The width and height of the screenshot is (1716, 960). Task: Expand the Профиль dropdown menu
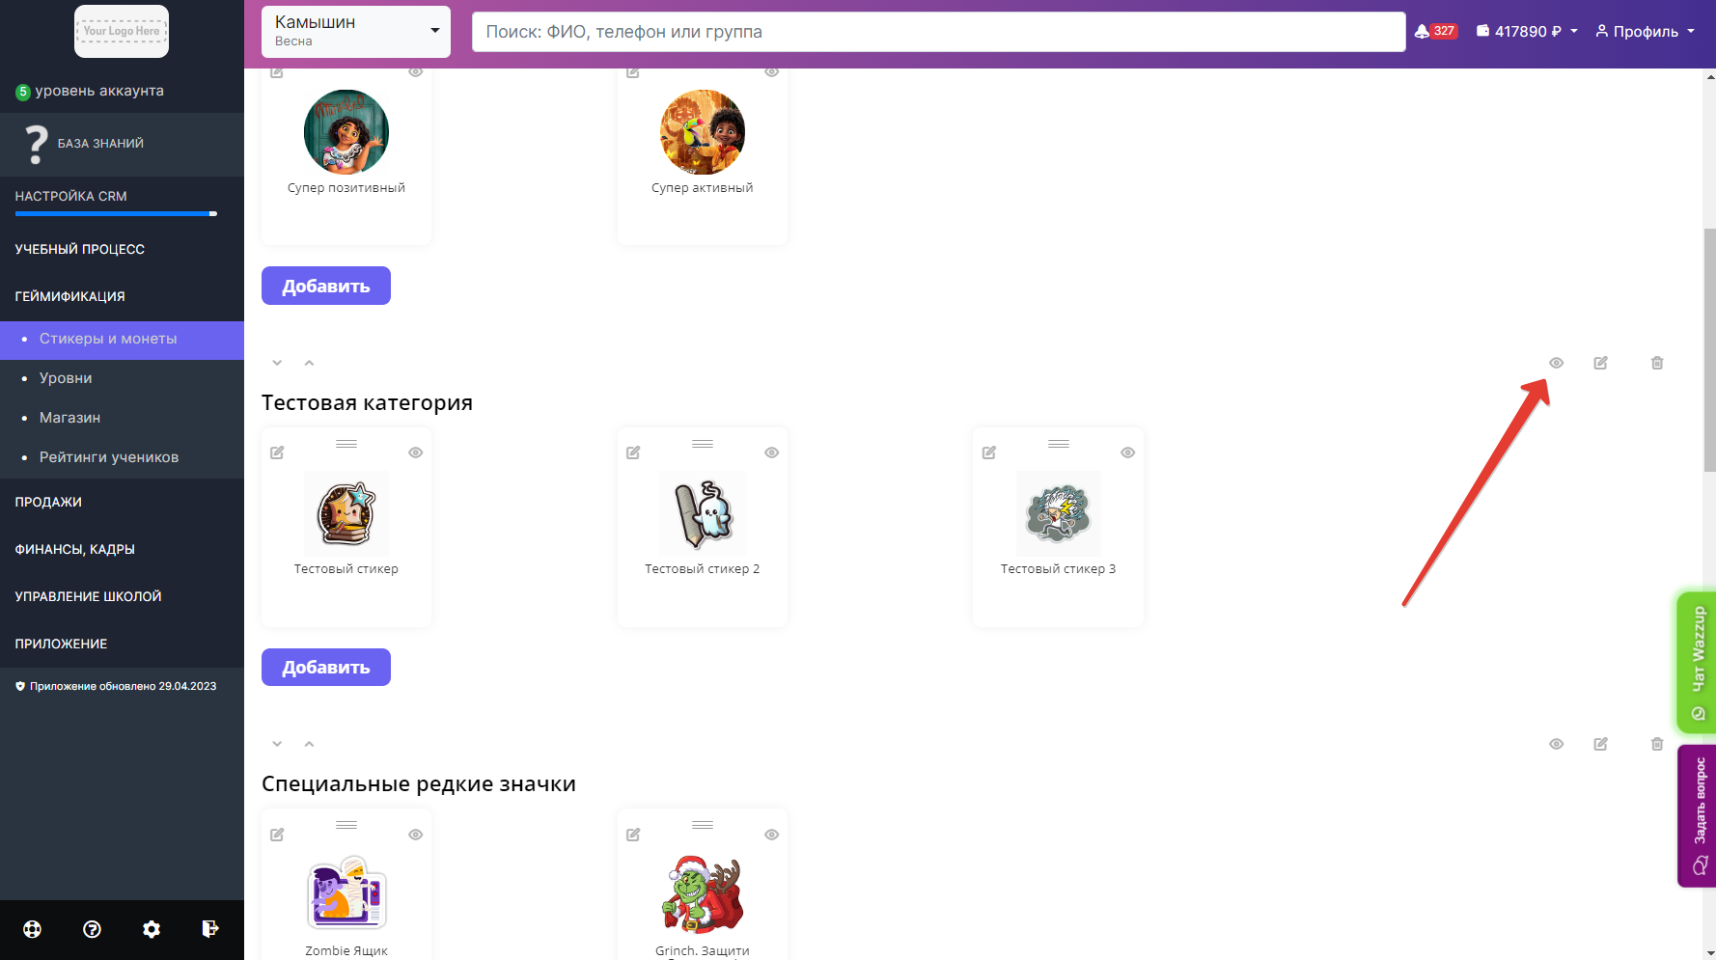[x=1645, y=31]
